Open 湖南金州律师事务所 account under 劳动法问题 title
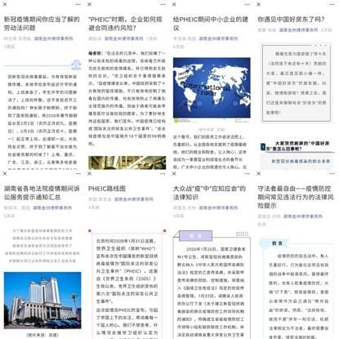This screenshot has width=339, height=339. [x=53, y=38]
